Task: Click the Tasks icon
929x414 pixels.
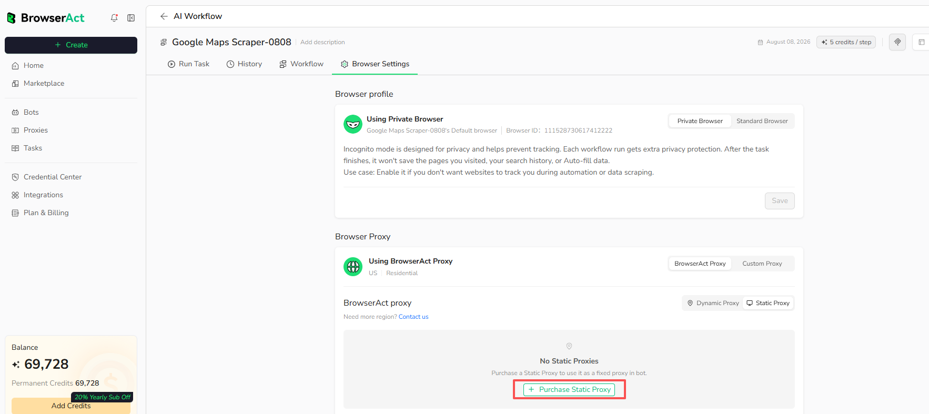Action: click(x=15, y=148)
